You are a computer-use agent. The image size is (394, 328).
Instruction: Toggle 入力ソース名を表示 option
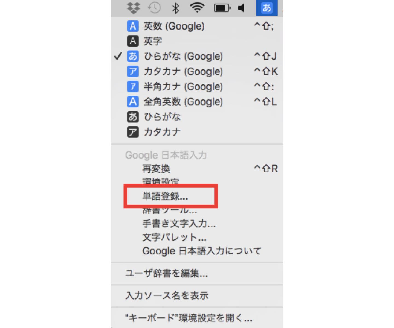pyautogui.click(x=197, y=295)
